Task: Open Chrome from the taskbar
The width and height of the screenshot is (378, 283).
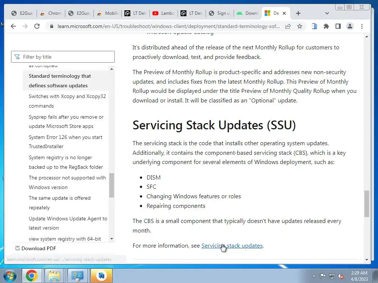Action: point(32,276)
